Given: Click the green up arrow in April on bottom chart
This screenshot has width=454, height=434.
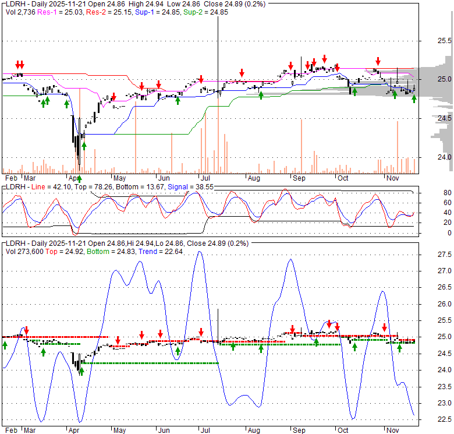Looking at the screenshot, I should pyautogui.click(x=82, y=371).
